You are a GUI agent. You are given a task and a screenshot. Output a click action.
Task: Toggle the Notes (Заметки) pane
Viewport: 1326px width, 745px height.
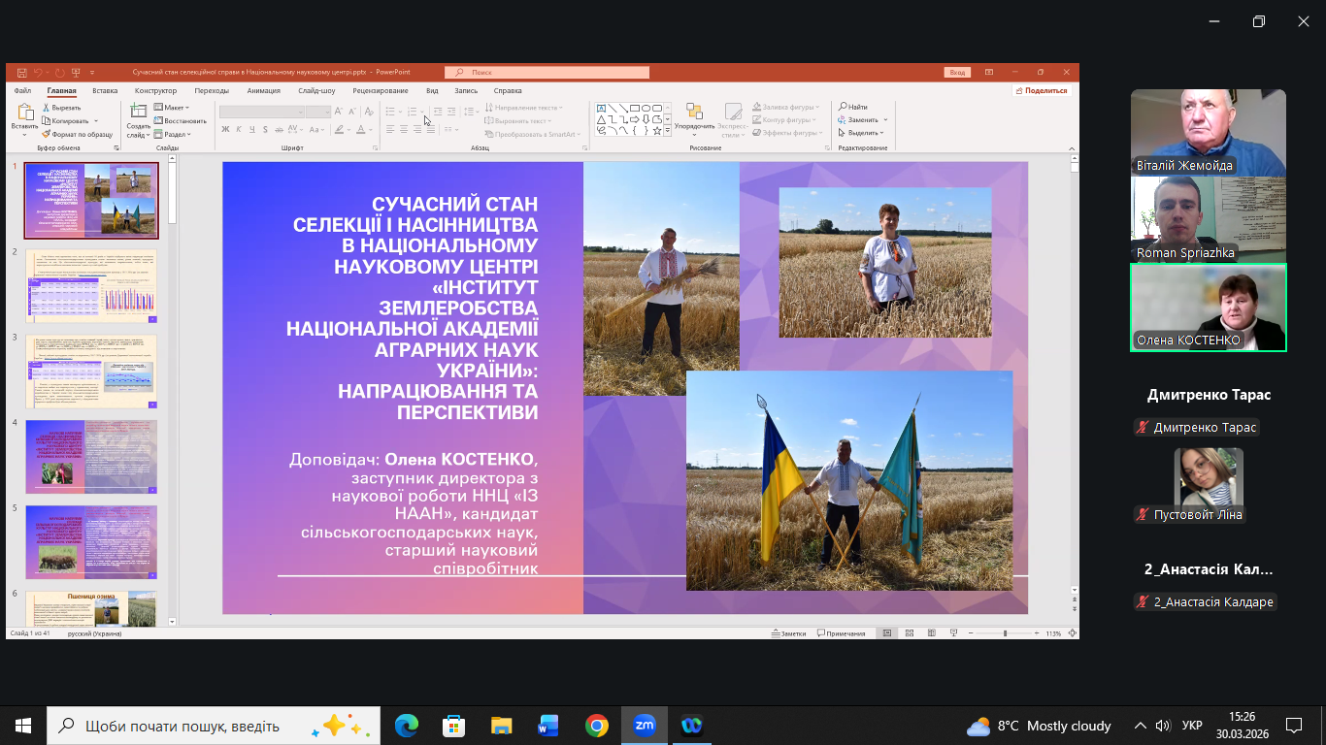[x=788, y=633]
